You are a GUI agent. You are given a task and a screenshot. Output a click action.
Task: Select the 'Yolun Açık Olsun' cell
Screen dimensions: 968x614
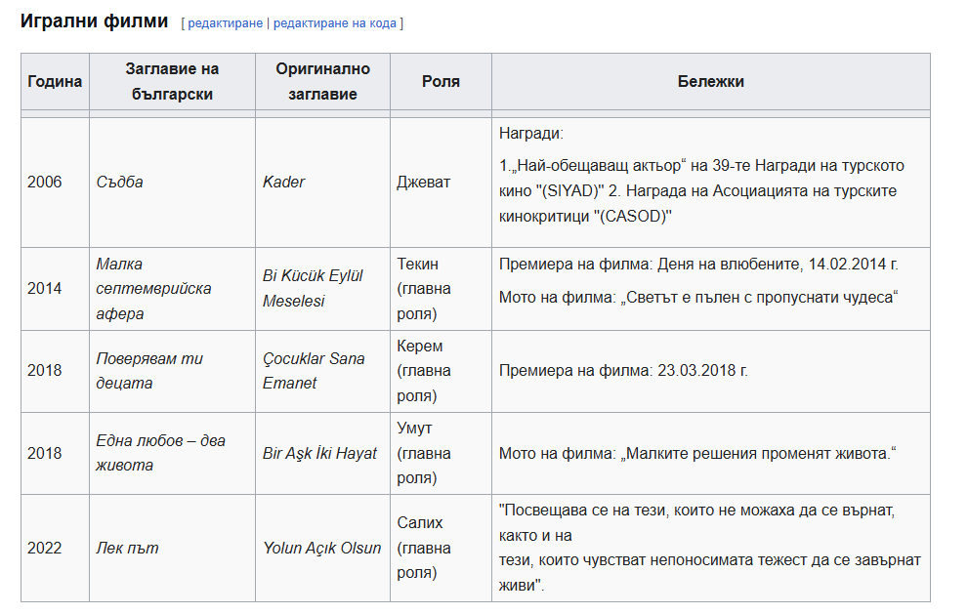point(321,549)
